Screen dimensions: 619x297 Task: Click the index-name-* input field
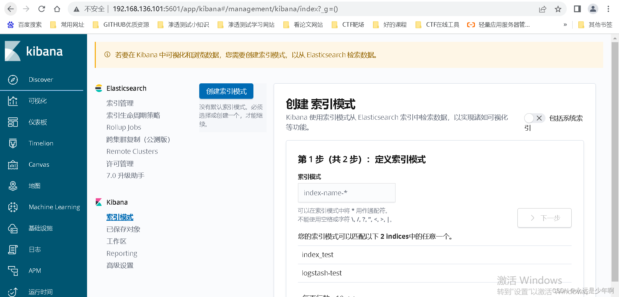(346, 192)
